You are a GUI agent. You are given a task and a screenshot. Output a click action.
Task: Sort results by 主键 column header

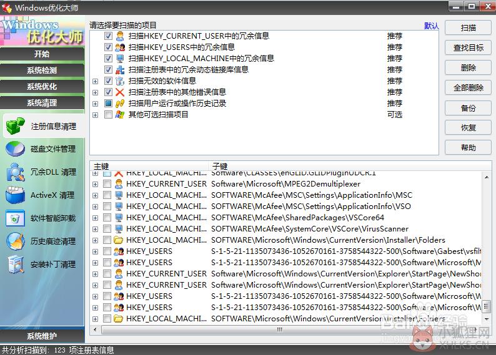click(149, 166)
